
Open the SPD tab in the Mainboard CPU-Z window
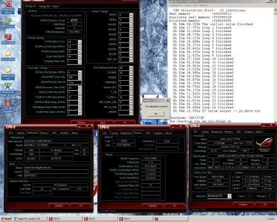tap(54, 133)
